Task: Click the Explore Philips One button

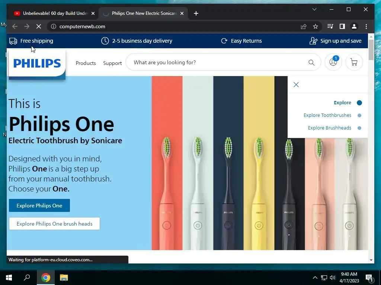Action: [x=39, y=206]
